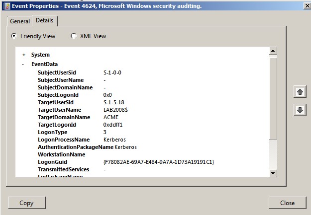Screen dimensions: 311x215
Task: Expand the System node
Action: click(23, 55)
